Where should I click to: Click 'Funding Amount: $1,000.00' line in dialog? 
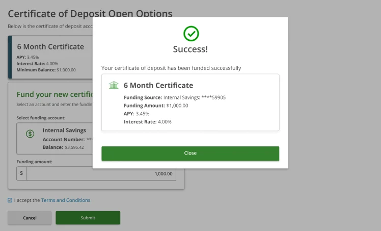(x=156, y=106)
